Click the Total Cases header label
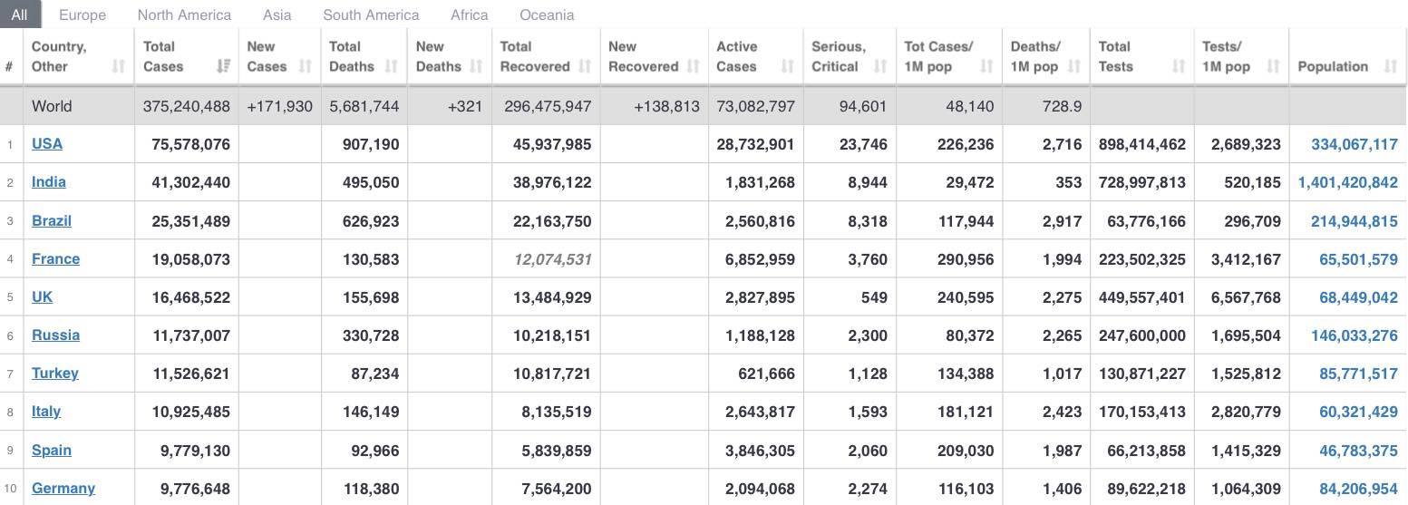This screenshot has width=1408, height=505. coord(163,56)
